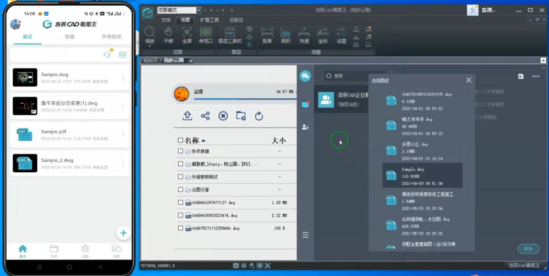Image resolution: width=549 pixels, height=276 pixels.
Task: Switch to the 扩展工具 ribbon tab
Action: 210,20
